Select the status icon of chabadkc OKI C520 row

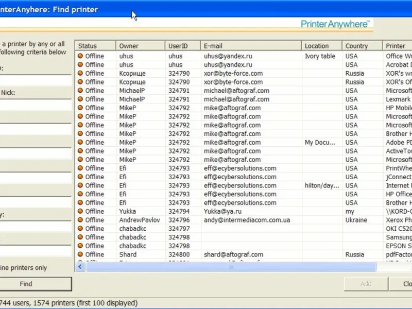tap(80, 228)
